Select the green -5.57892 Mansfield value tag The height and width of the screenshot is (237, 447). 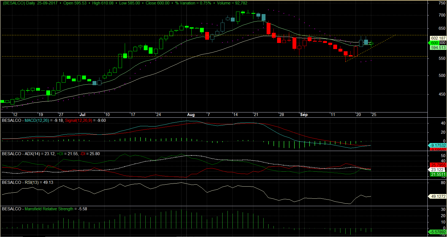[x=437, y=232]
